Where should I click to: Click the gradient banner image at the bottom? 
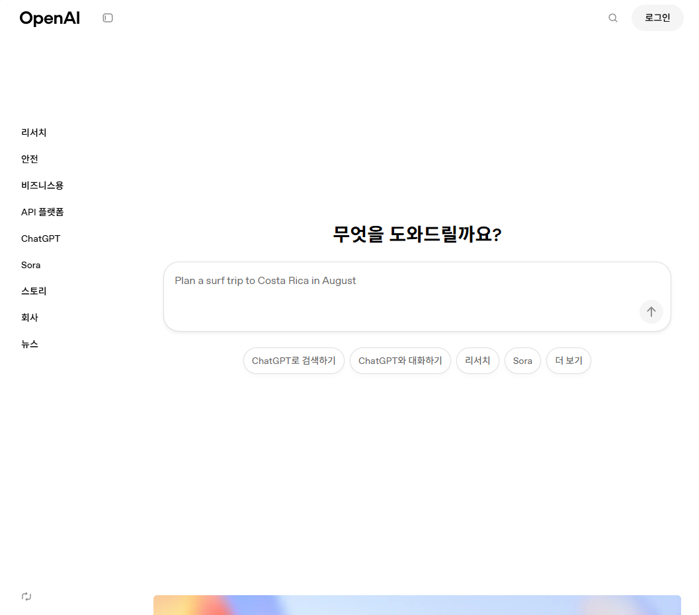pyautogui.click(x=417, y=605)
